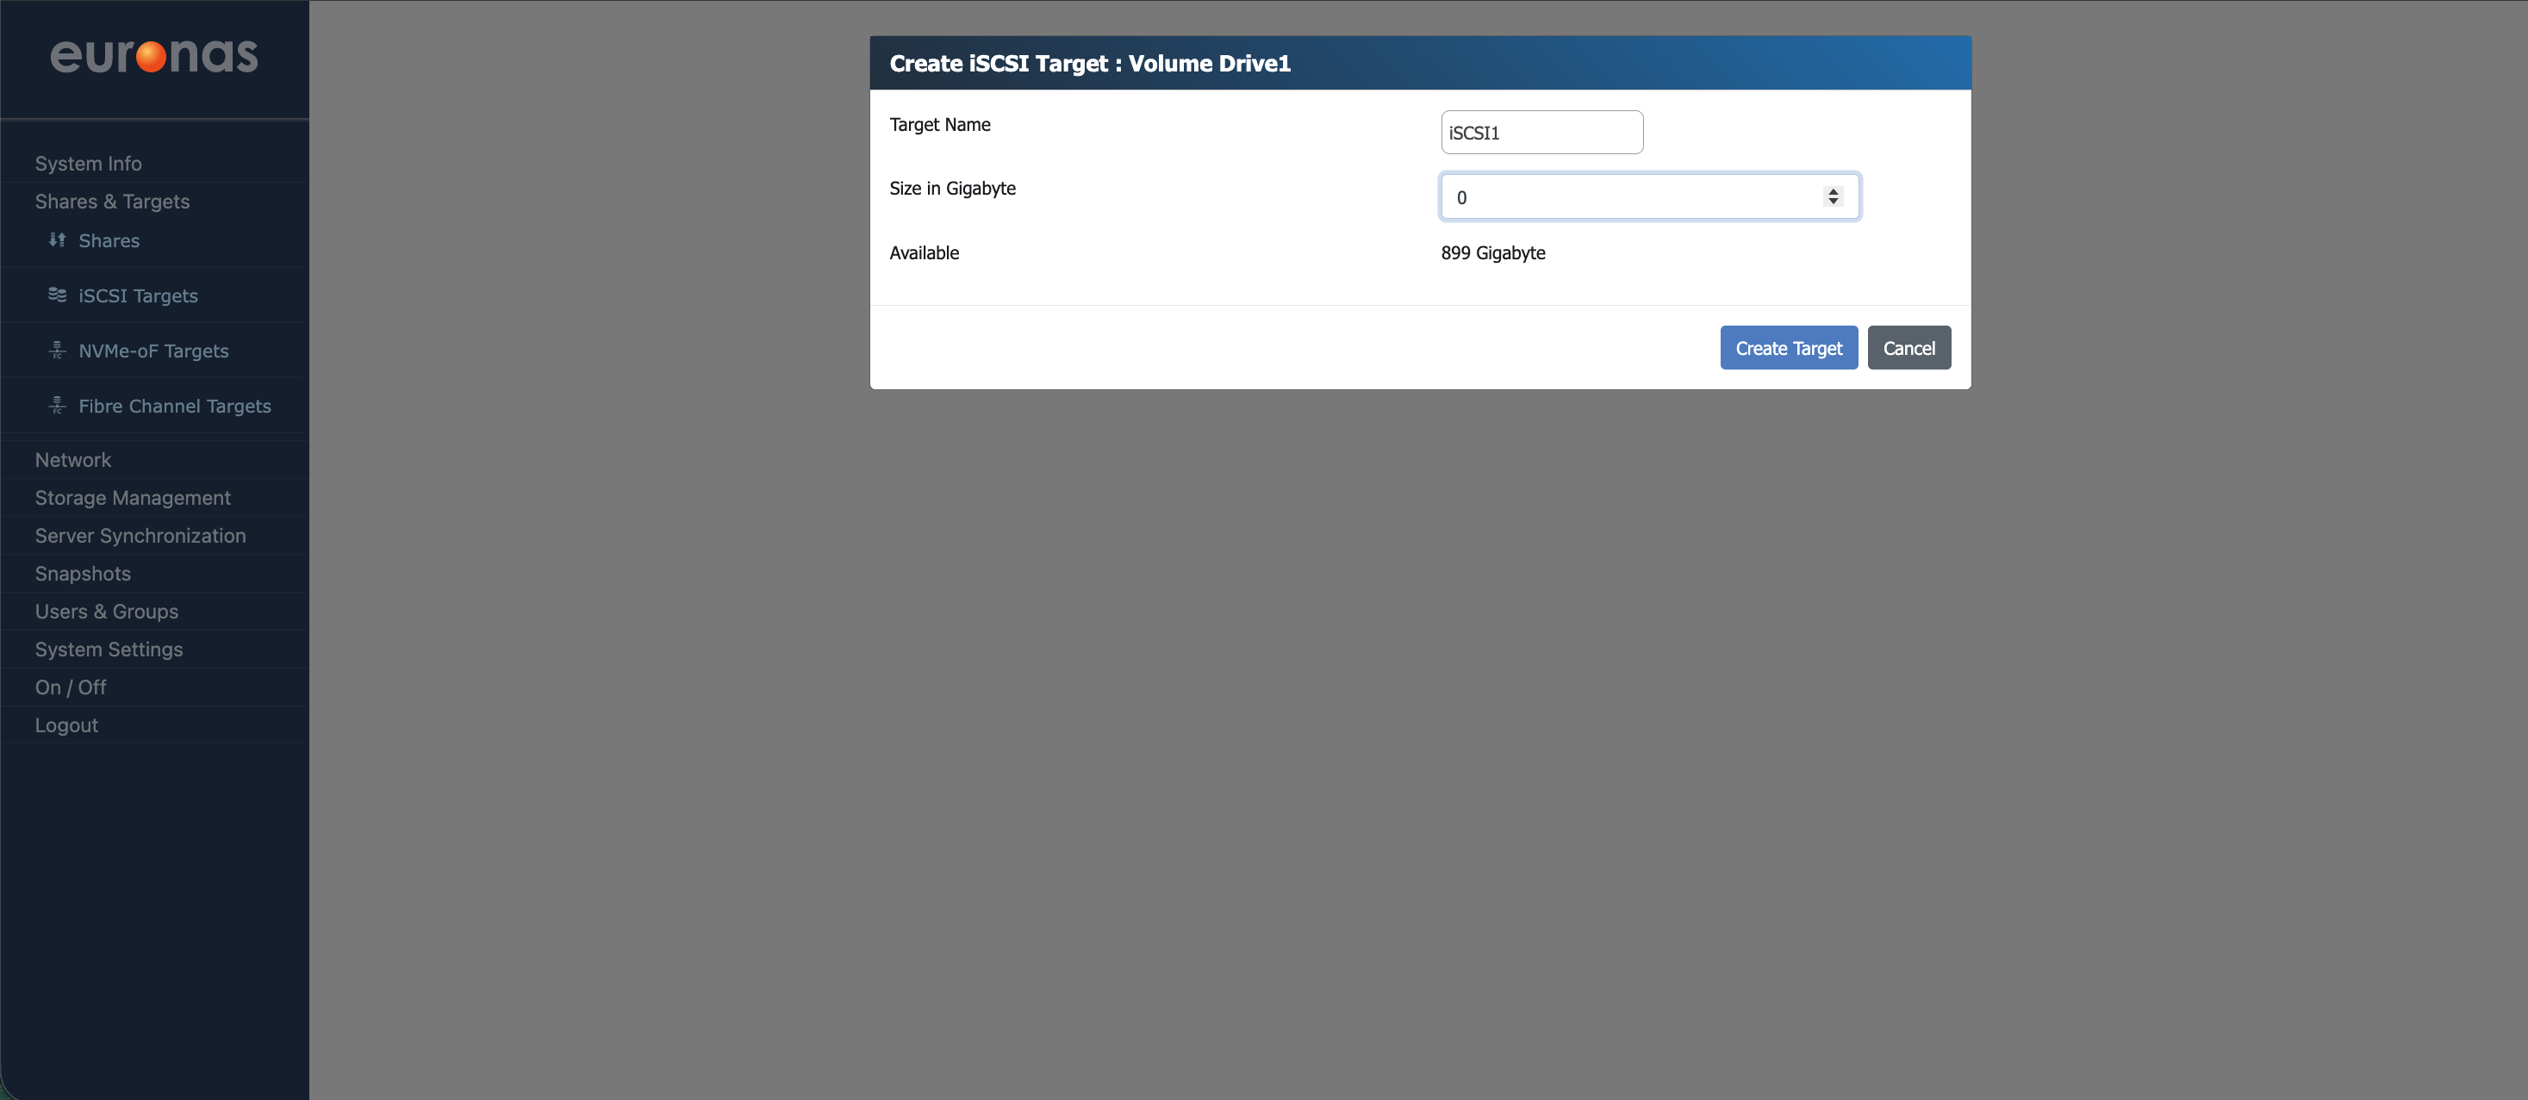
Task: Click the Shares arrows icon in sidebar
Action: pos(57,239)
